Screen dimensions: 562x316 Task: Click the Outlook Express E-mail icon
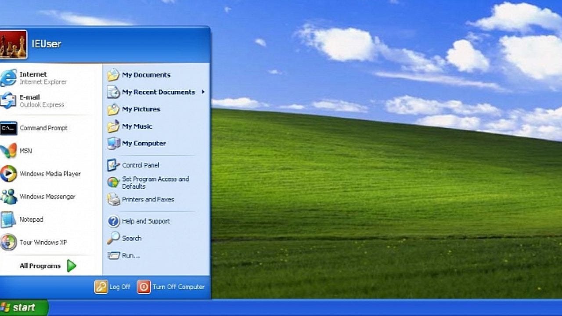pyautogui.click(x=8, y=101)
